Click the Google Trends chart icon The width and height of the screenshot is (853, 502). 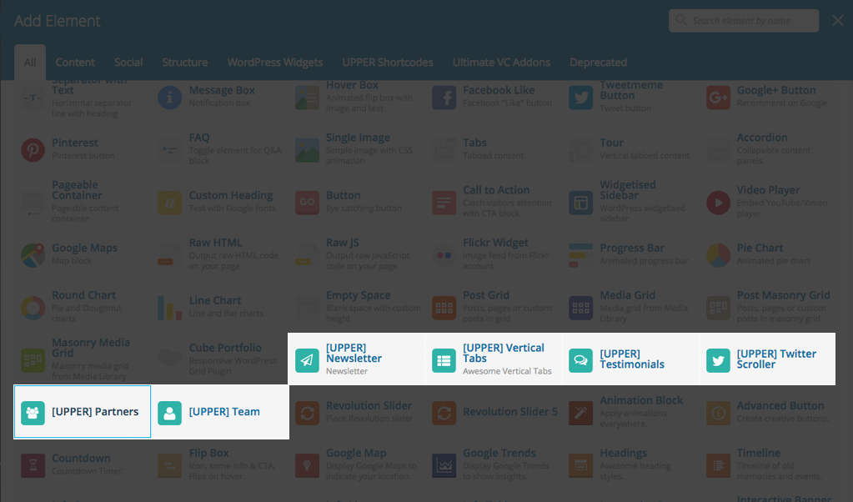click(x=444, y=465)
